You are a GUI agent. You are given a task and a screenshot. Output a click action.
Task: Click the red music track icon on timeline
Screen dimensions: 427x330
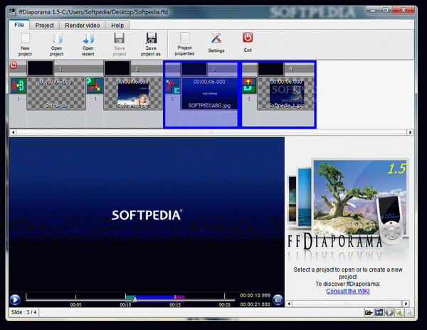pyautogui.click(x=14, y=65)
